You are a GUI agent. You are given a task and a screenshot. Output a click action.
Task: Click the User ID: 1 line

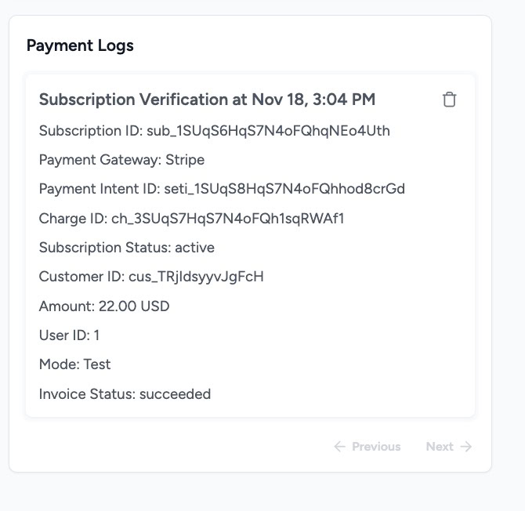[x=69, y=335]
